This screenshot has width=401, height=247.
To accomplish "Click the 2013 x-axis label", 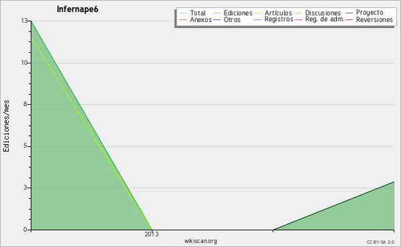I will (x=152, y=234).
